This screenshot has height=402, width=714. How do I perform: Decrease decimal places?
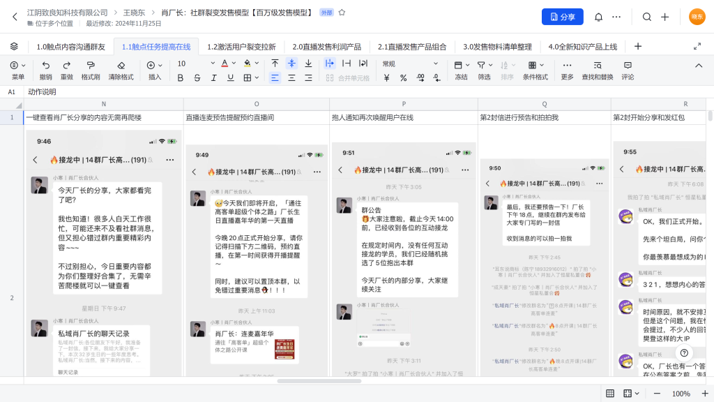[x=436, y=78]
